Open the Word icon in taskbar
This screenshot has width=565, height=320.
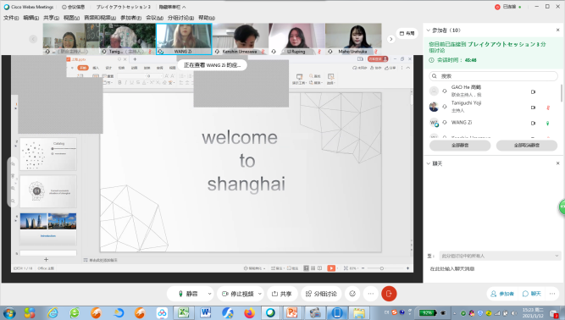point(205,312)
